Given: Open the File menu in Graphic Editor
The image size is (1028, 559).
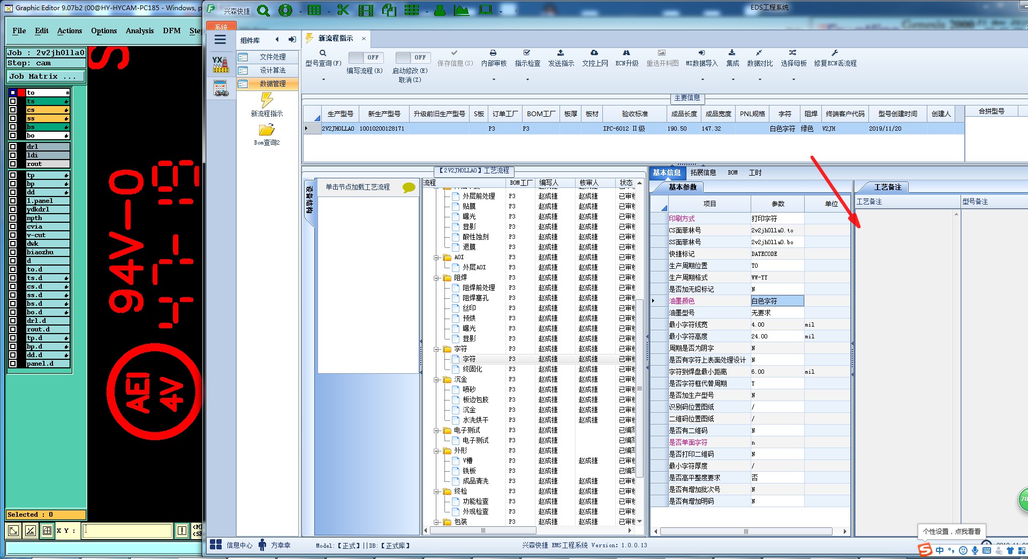Looking at the screenshot, I should (19, 31).
